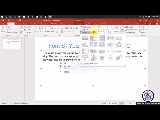Toggle Align Right paragraph alignment
The width and height of the screenshot is (160, 120).
click(67, 32)
